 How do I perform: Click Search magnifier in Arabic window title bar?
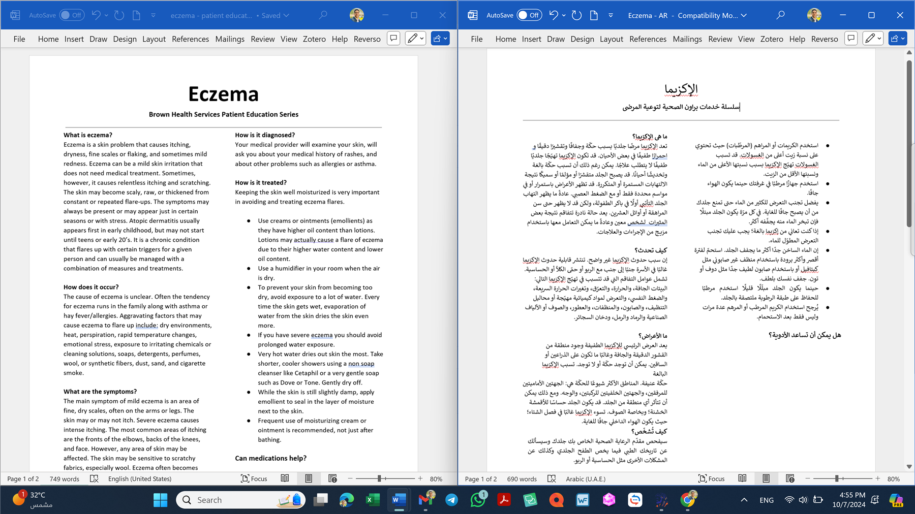click(x=780, y=15)
